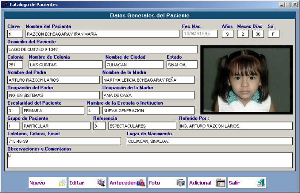
Task: Click the app icon in title bar
Action: coord(5,4)
